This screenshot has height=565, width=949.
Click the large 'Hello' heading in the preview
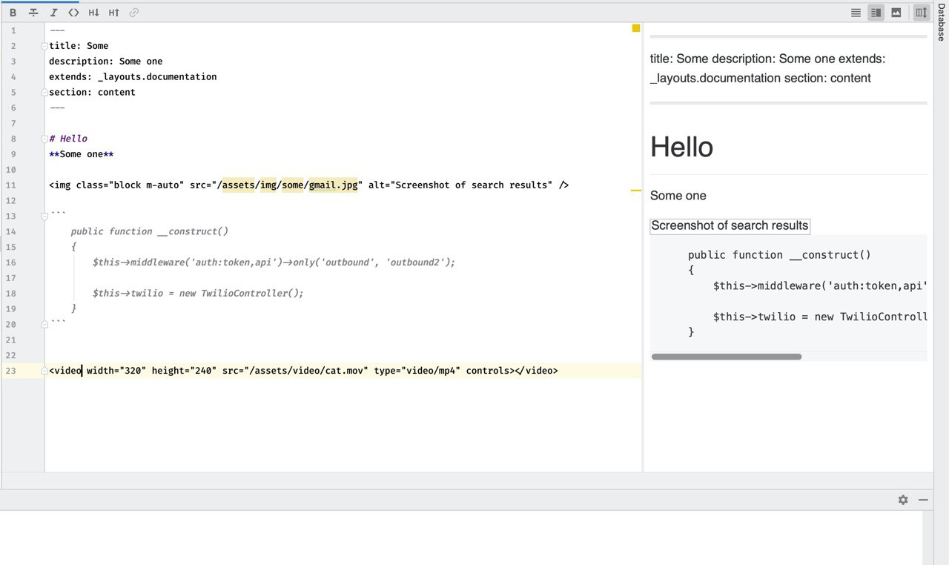(x=681, y=147)
